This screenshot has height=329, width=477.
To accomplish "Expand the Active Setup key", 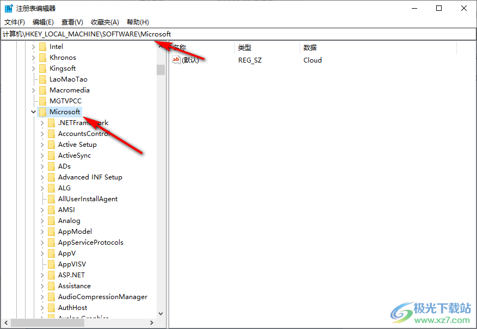I will point(42,145).
